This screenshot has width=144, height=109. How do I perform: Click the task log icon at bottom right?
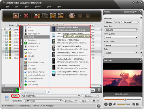tap(98, 106)
